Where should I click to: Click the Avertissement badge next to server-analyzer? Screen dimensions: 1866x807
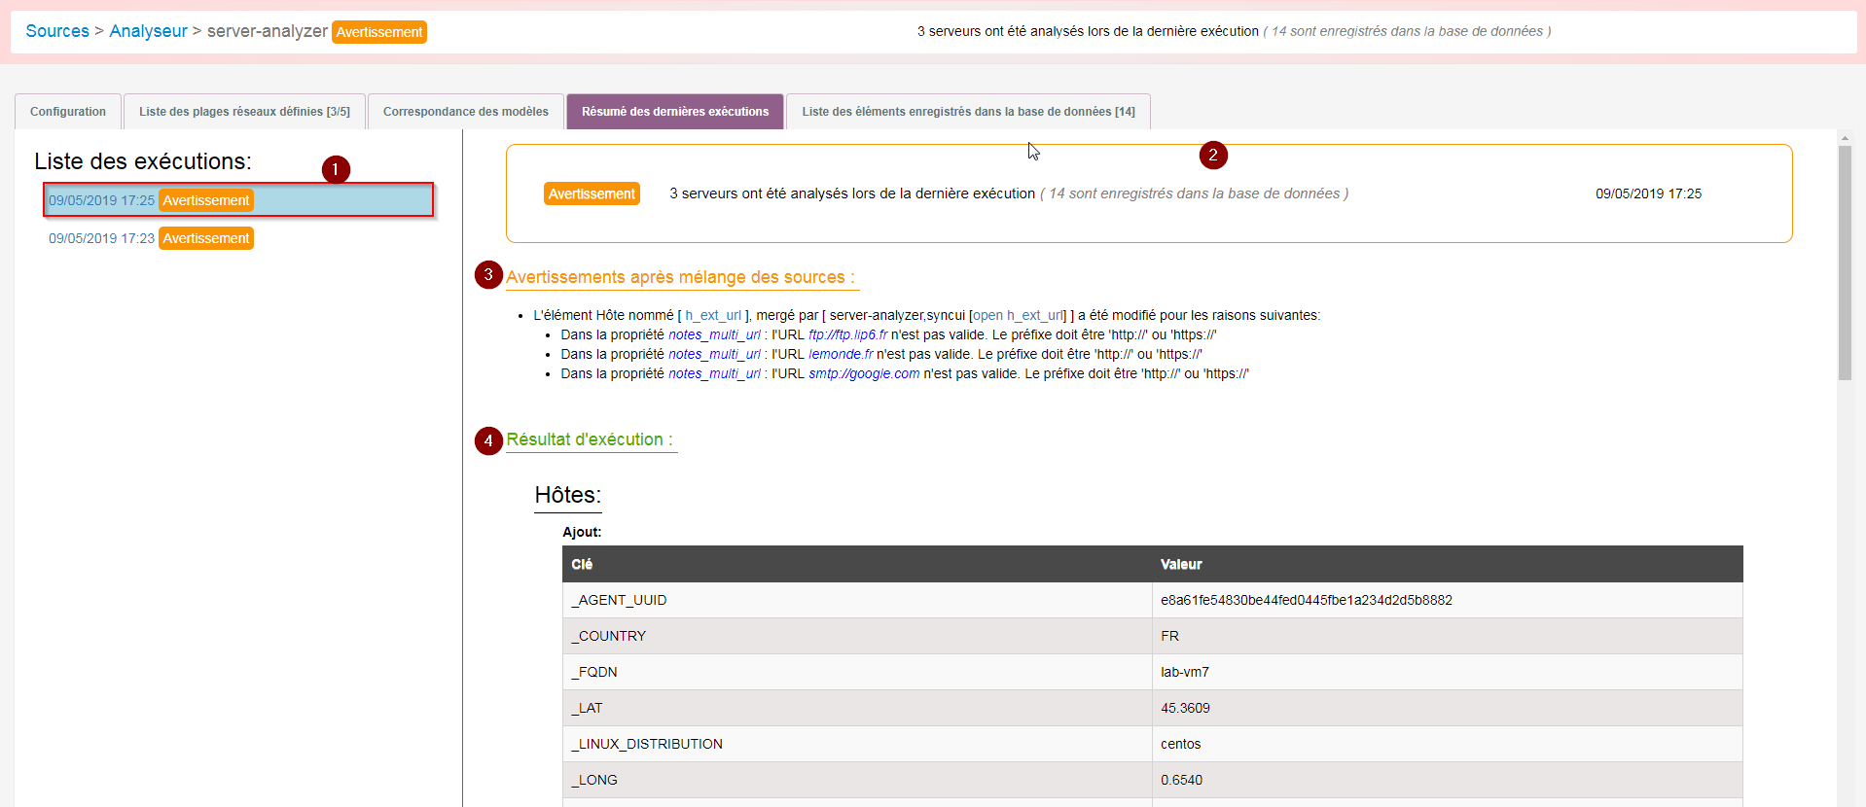(x=379, y=32)
